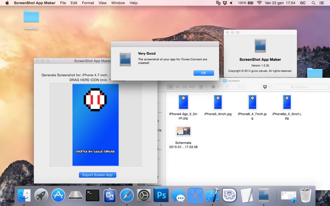Click the Dropbox icon in menu bar

click(225, 3)
